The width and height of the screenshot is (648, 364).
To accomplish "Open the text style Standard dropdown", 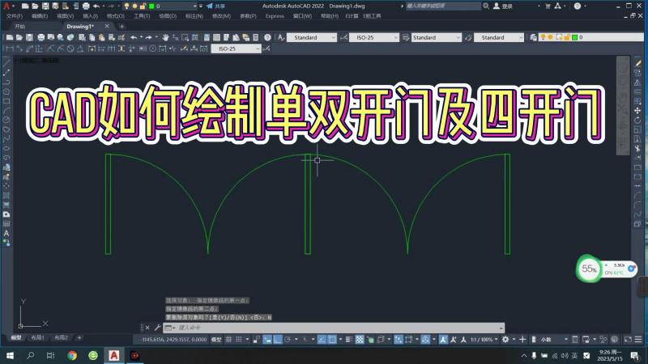I will point(312,37).
